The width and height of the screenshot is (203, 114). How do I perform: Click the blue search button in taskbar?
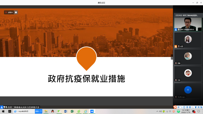pos(39,111)
